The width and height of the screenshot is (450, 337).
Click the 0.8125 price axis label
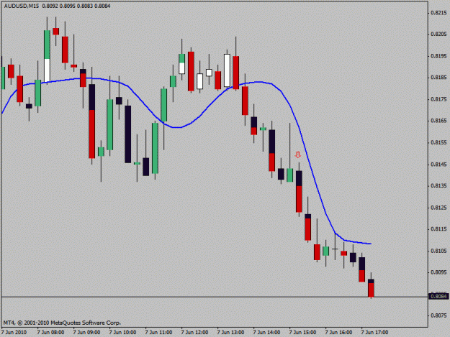438,207
